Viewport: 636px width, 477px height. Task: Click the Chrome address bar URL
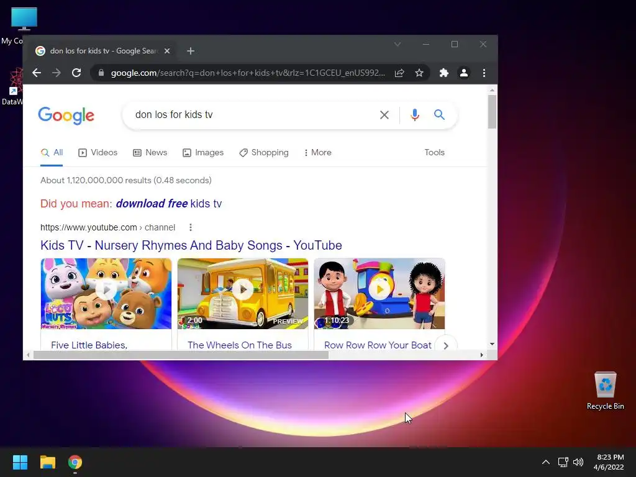248,73
